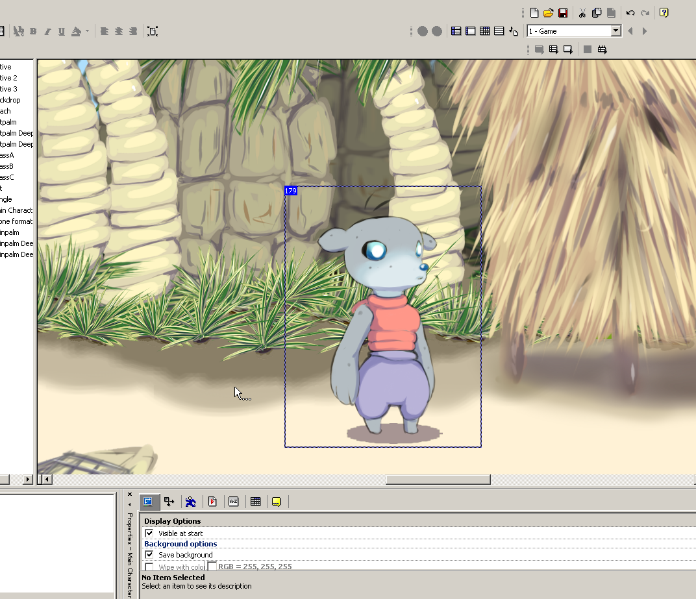696x599 pixels.
Task: Select 'Main Character' in the object list
Action: coord(16,210)
